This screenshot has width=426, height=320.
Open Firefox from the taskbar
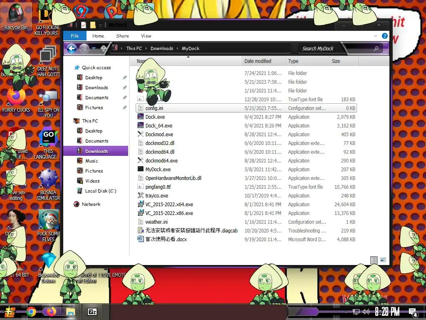(x=51, y=312)
